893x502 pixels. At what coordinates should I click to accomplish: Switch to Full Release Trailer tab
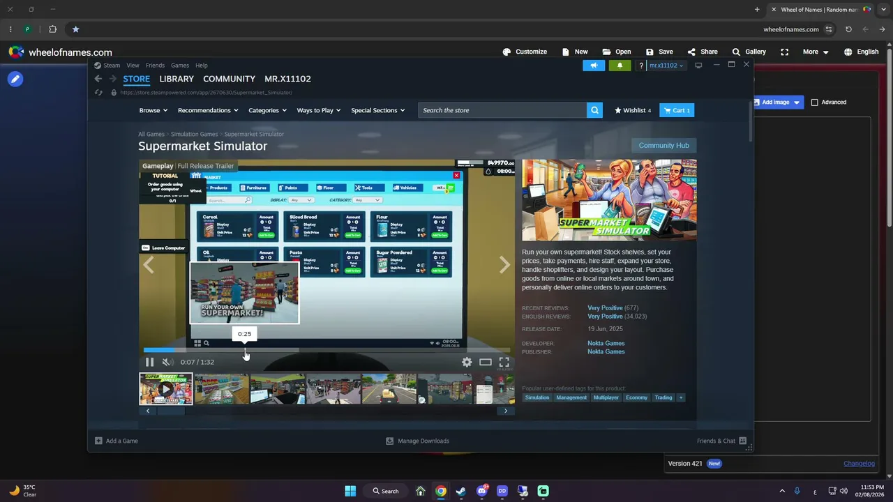click(206, 166)
